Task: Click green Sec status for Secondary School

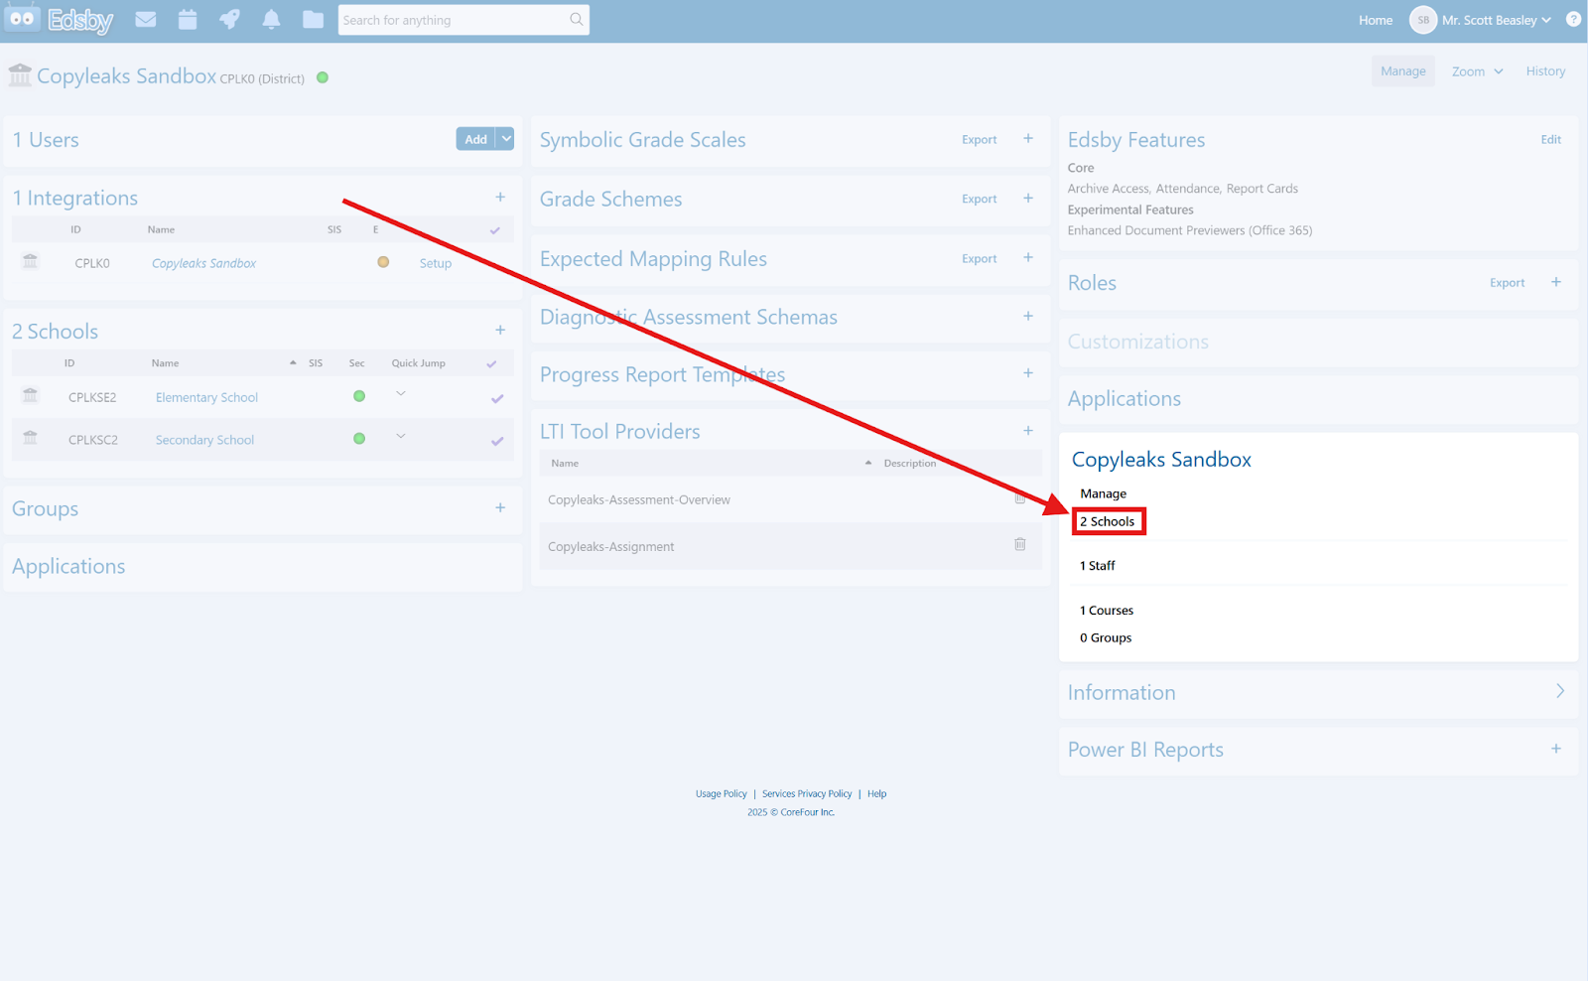Action: pyautogui.click(x=359, y=439)
